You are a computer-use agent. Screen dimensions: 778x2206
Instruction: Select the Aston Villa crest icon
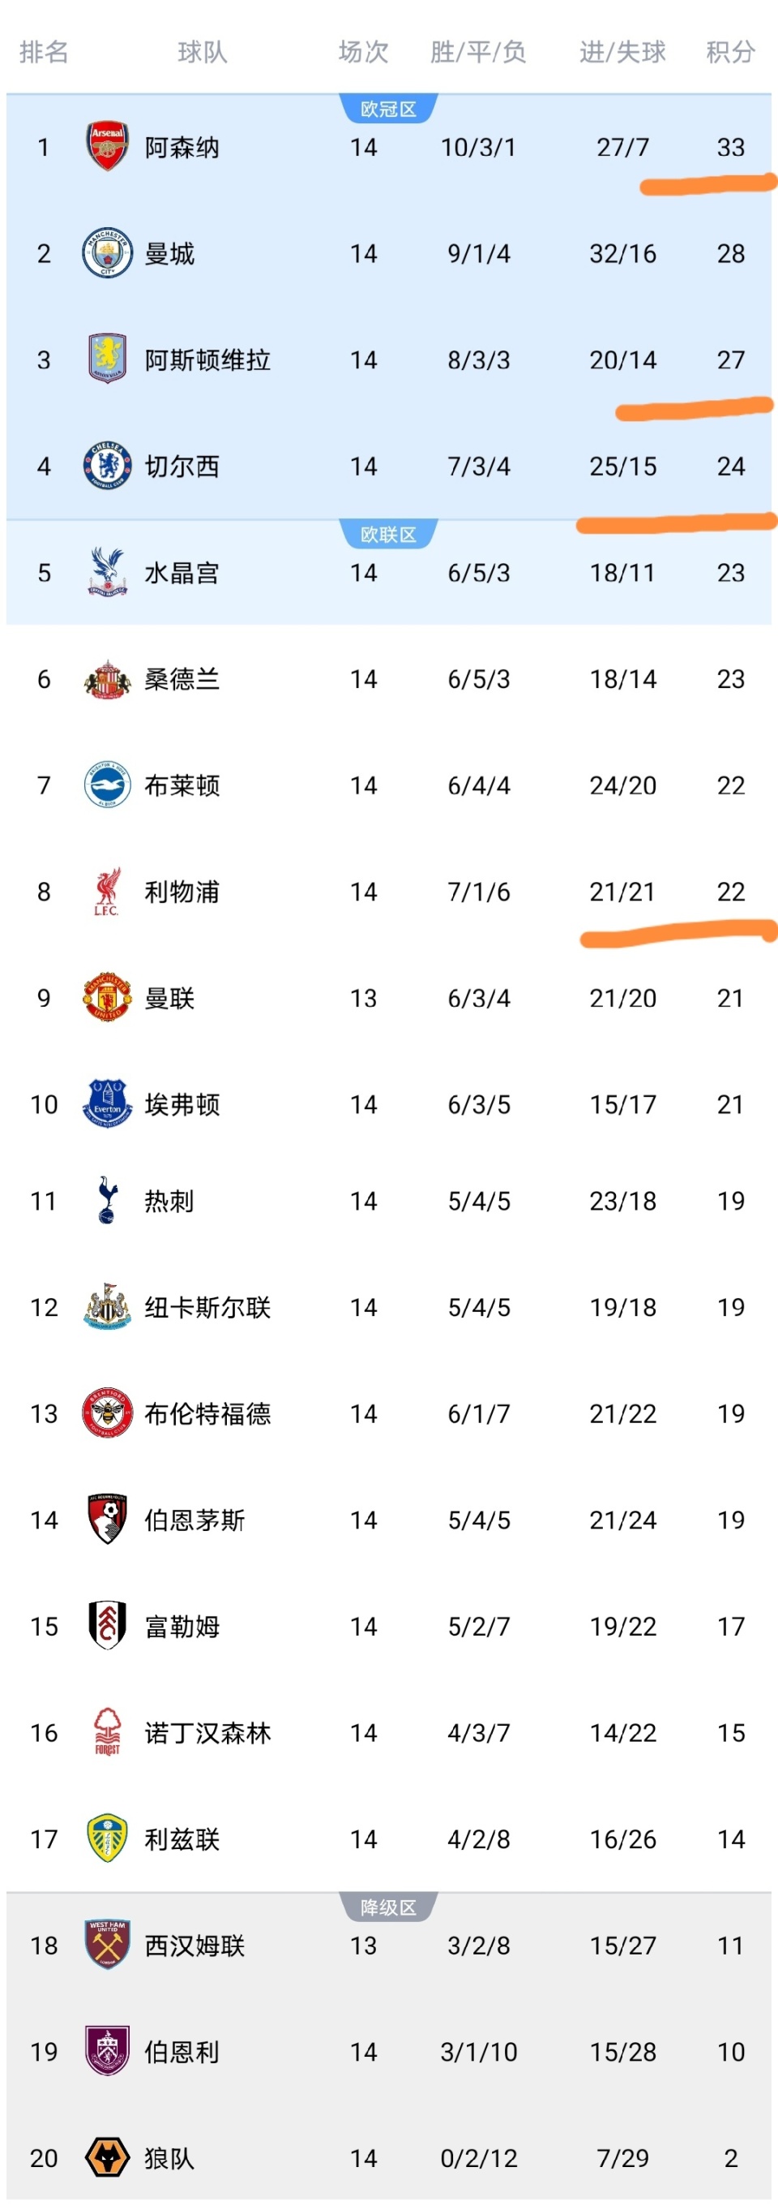point(107,359)
